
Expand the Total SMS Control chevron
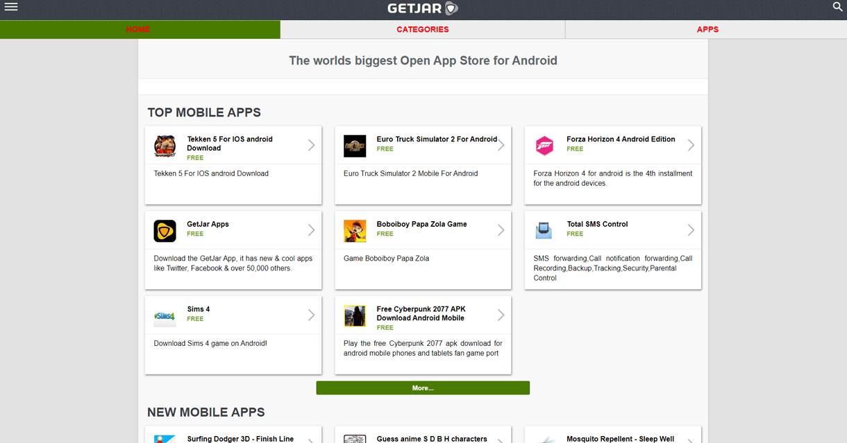coord(691,230)
